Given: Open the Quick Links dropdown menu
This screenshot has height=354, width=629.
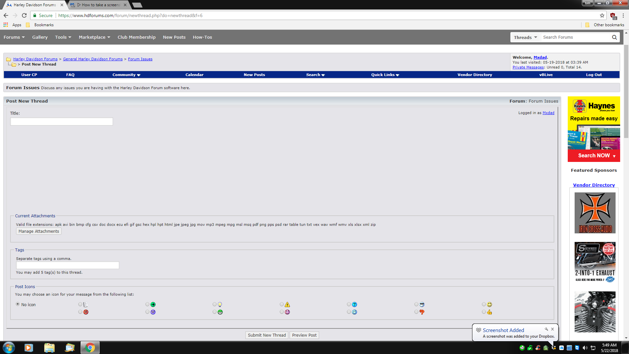Looking at the screenshot, I should (x=385, y=75).
